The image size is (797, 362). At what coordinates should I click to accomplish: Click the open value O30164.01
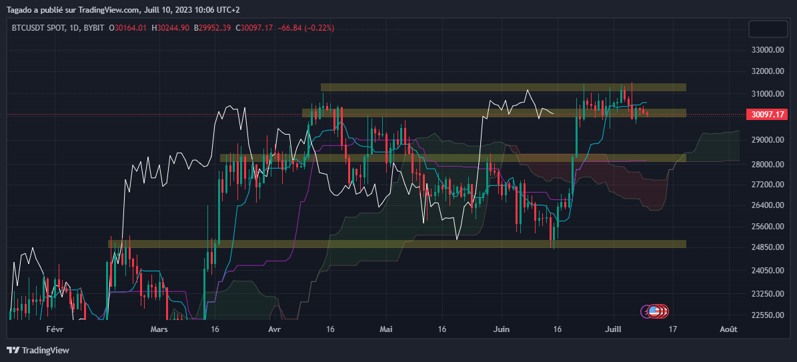pos(128,28)
